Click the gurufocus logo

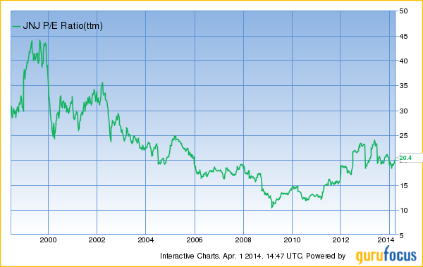pos(386,255)
